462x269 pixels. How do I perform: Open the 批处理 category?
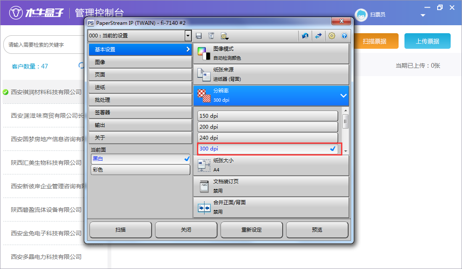coord(140,100)
